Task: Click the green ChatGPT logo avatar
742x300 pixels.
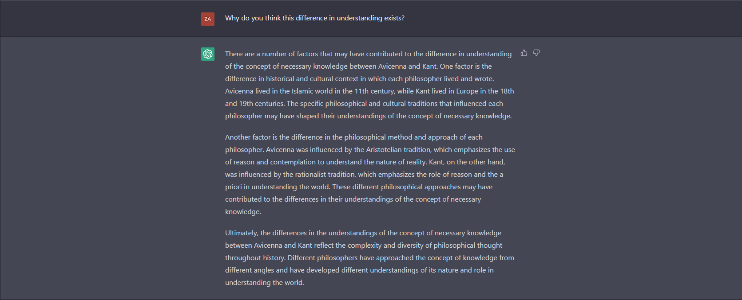Action: pyautogui.click(x=208, y=54)
